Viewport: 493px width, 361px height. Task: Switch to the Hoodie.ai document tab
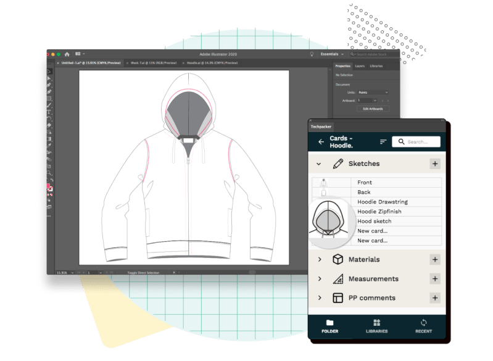(x=212, y=63)
